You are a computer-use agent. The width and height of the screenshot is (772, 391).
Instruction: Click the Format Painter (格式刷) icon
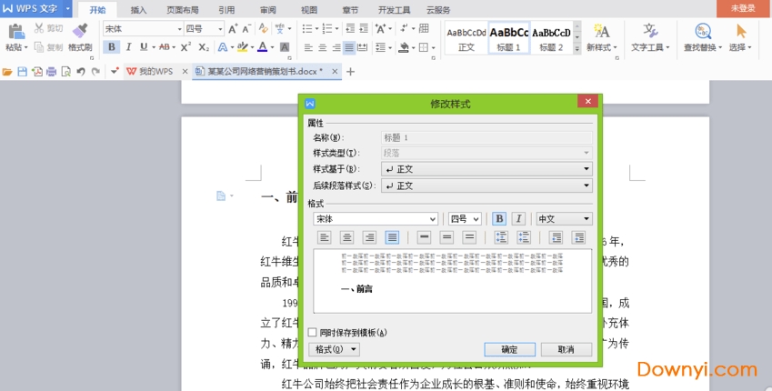80,31
